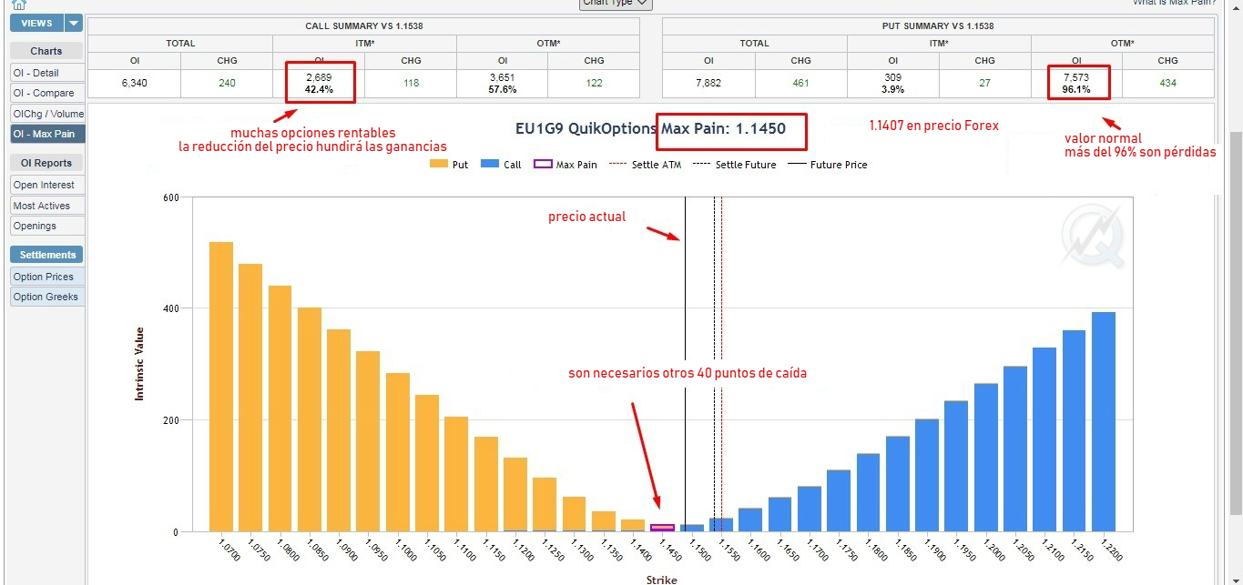
Task: Click put ITM CHG value 27
Action: (985, 84)
